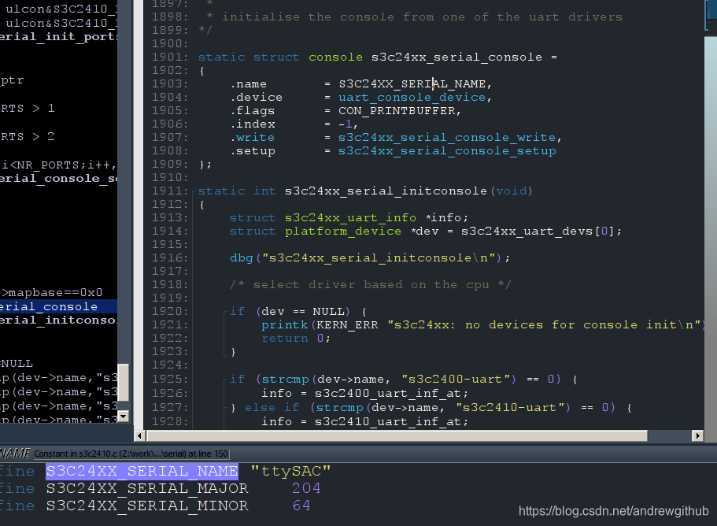The width and height of the screenshot is (717, 526).
Task: Click "s3c2400-uart" string on line 1925
Action: pyautogui.click(x=456, y=380)
